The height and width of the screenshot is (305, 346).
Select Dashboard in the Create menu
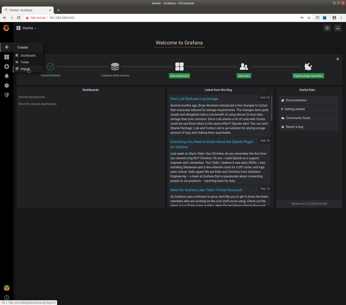coord(28,56)
